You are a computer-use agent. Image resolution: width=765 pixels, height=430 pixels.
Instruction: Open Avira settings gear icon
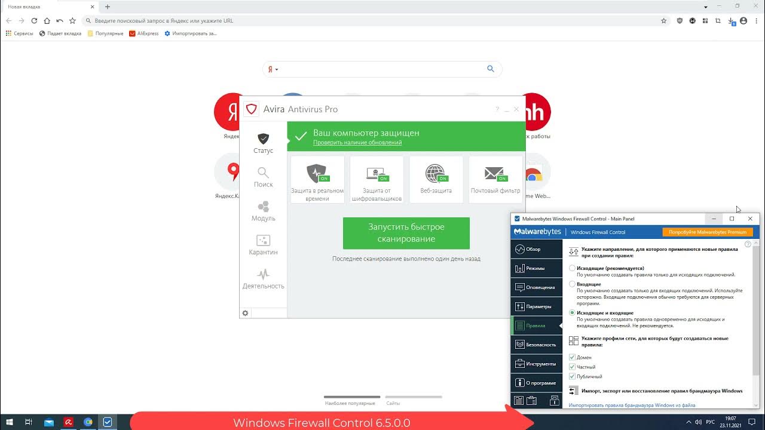[245, 313]
